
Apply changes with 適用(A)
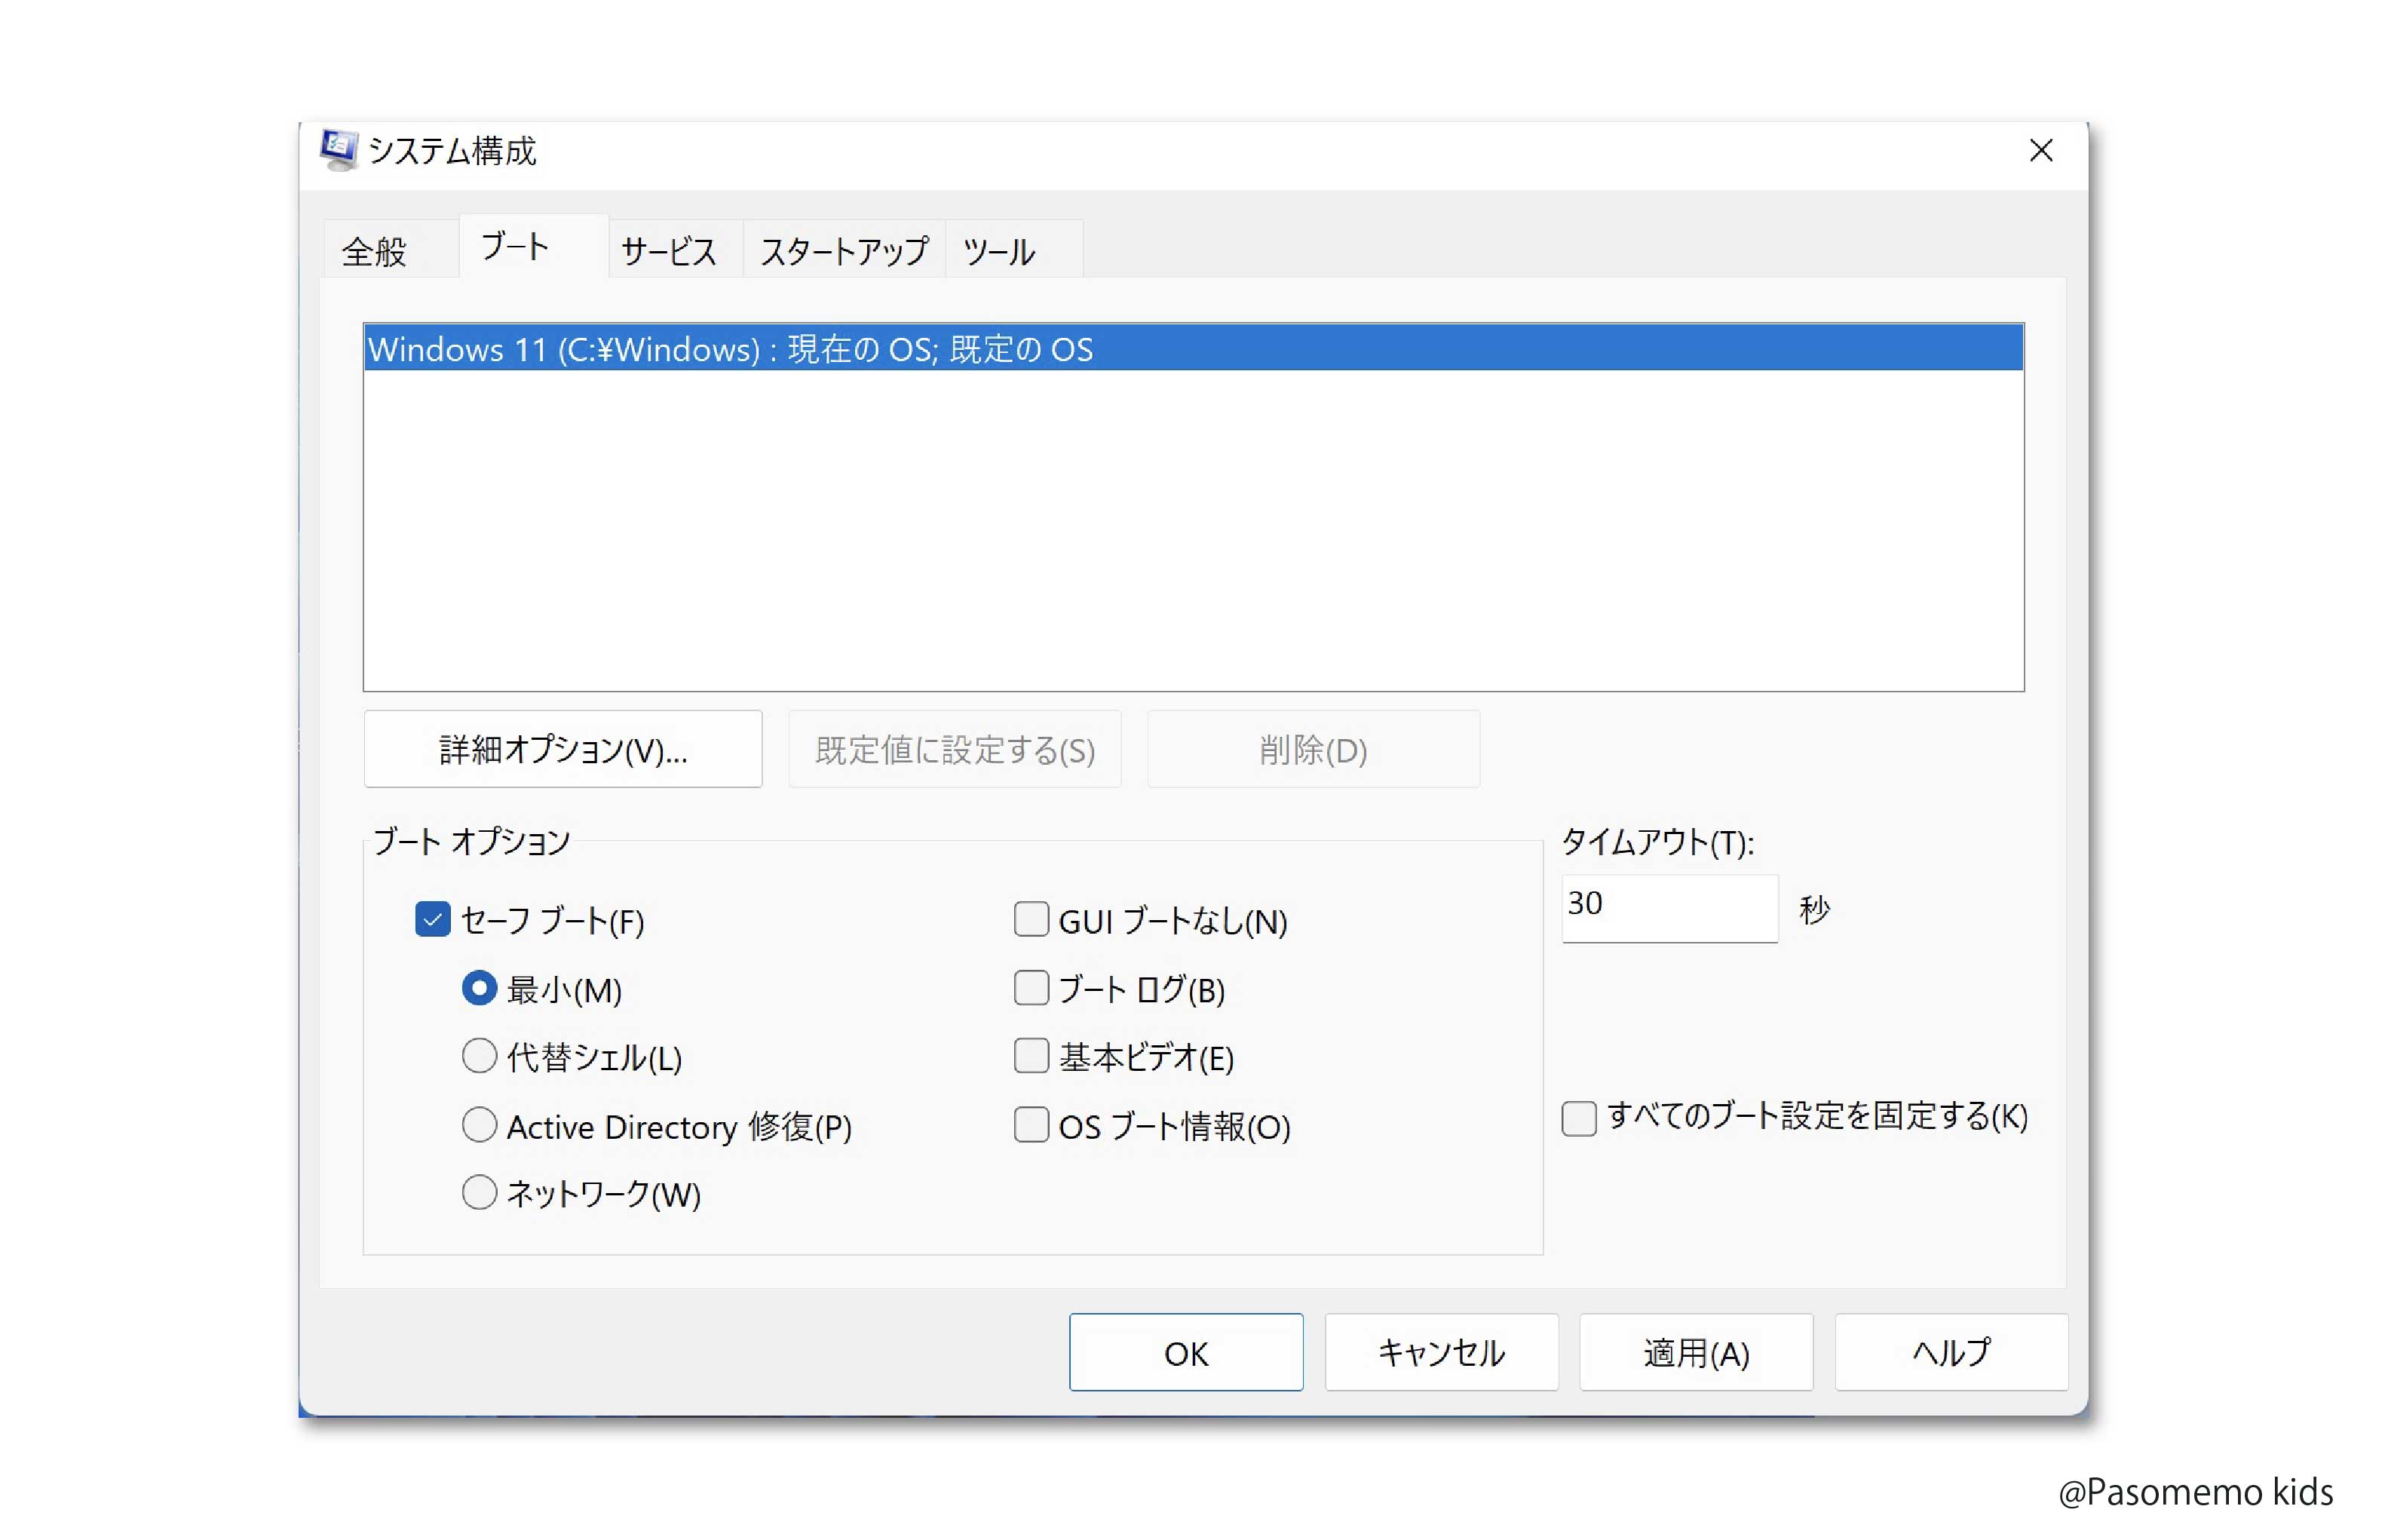[x=1697, y=1352]
